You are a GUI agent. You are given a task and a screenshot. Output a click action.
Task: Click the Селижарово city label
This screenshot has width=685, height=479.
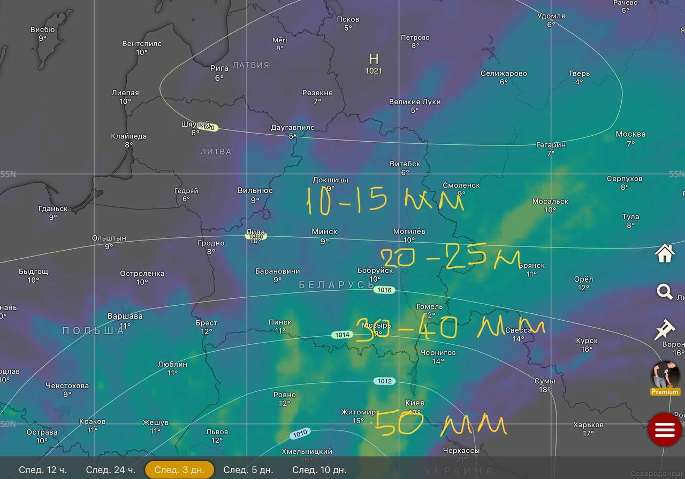tap(504, 73)
